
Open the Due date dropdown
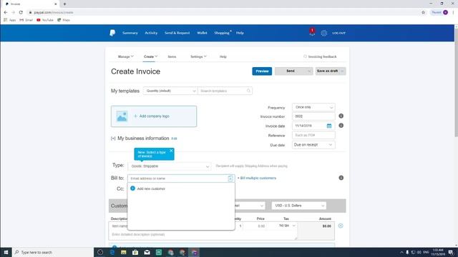click(x=313, y=145)
